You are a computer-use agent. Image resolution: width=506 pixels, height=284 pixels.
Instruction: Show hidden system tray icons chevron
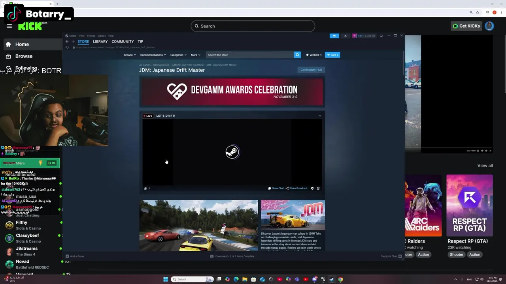click(455, 279)
